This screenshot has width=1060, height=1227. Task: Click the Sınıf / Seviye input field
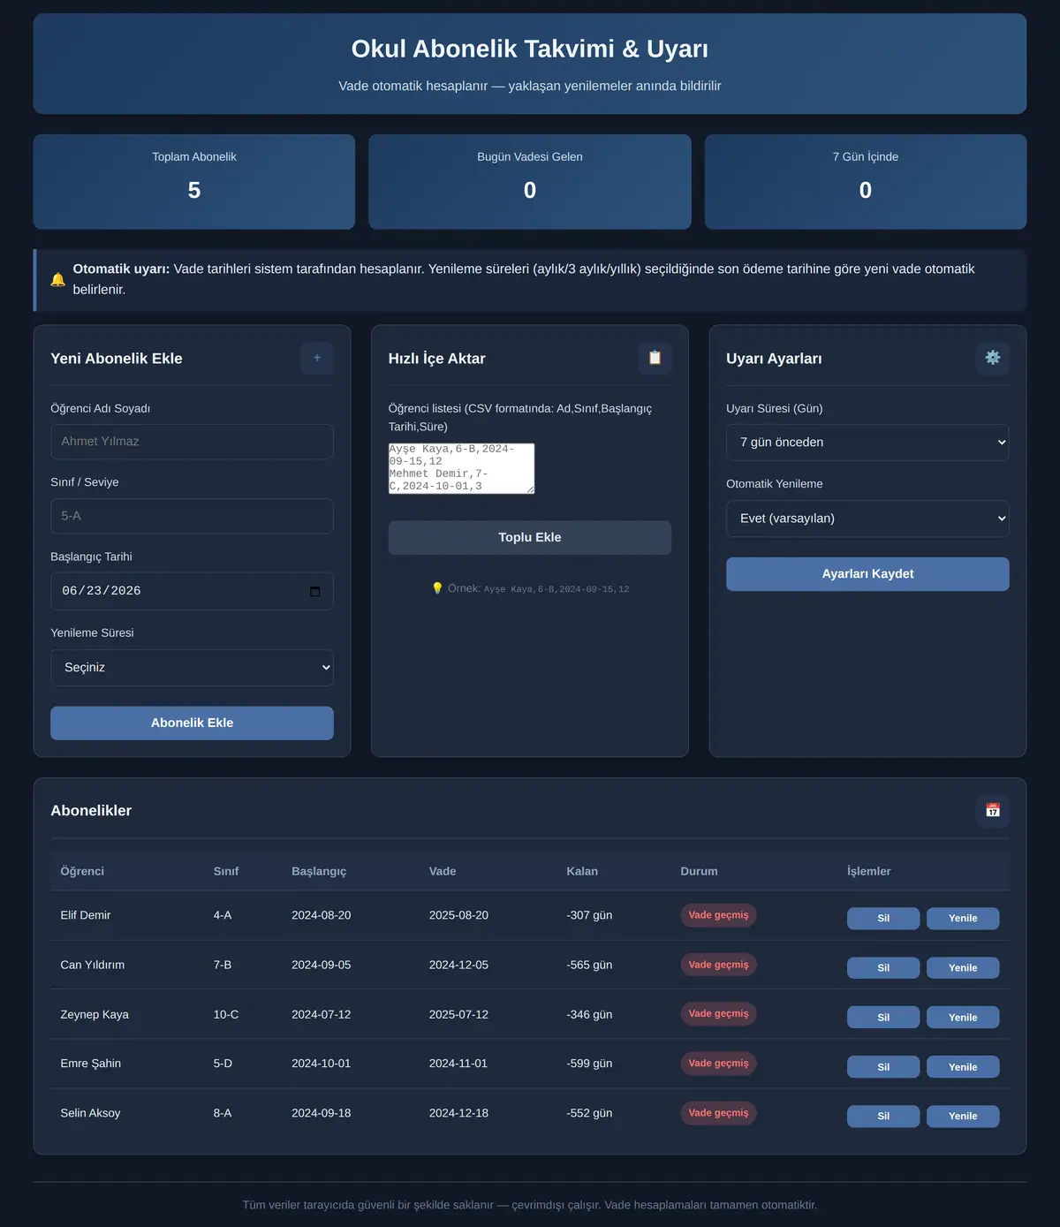point(192,516)
